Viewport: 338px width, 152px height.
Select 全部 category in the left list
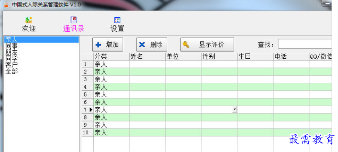[41, 71]
